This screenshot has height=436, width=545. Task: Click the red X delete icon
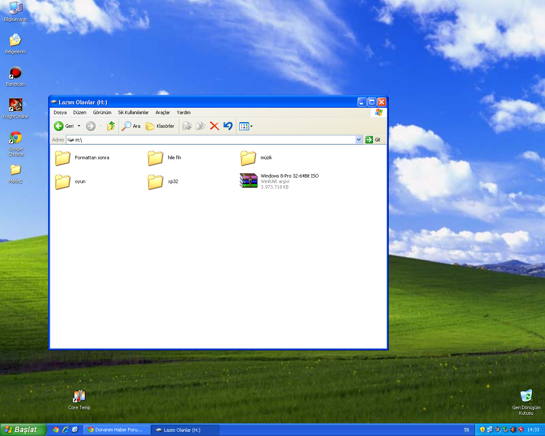[215, 126]
